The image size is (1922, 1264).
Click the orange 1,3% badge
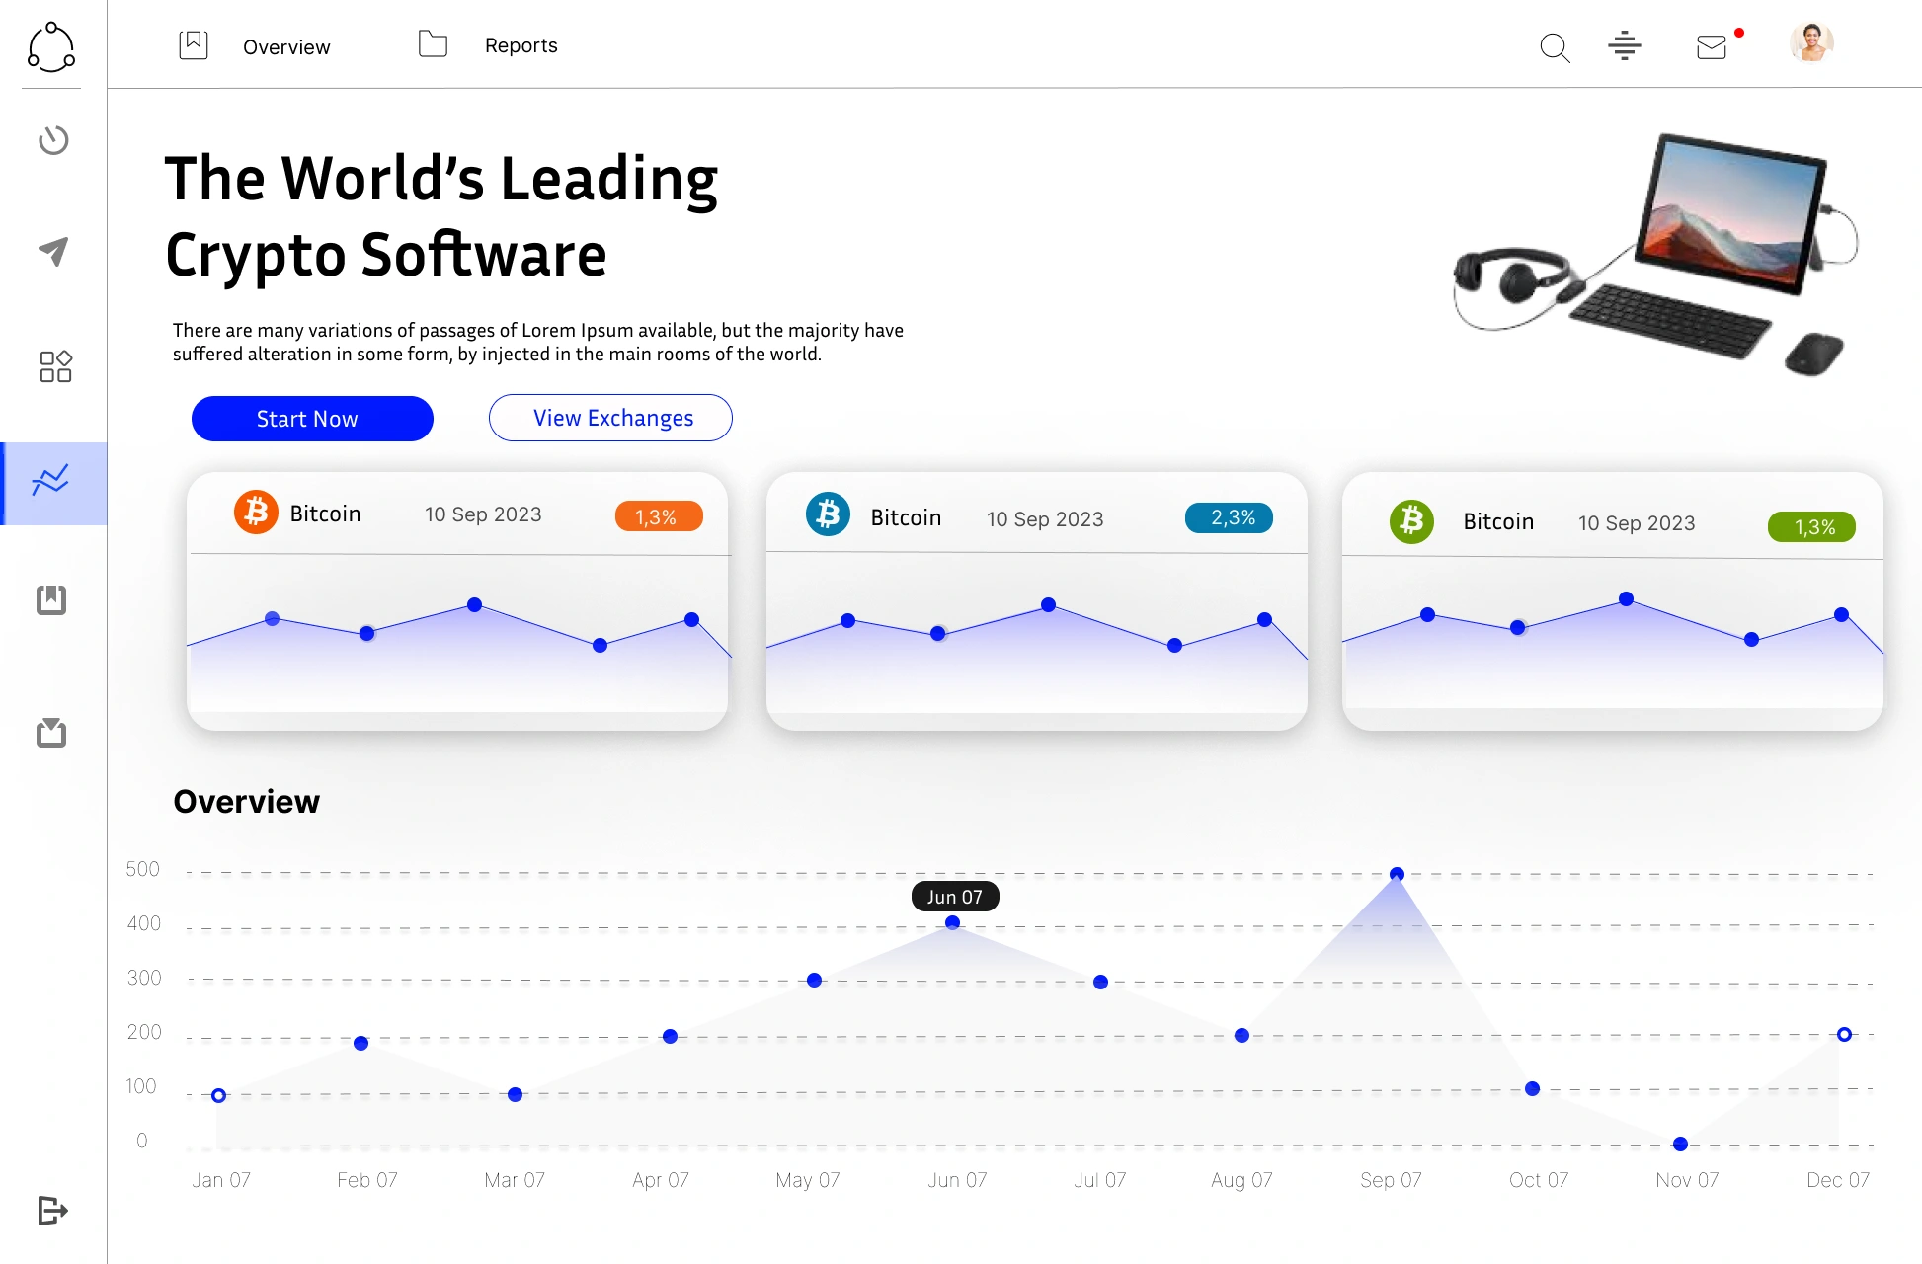point(658,516)
